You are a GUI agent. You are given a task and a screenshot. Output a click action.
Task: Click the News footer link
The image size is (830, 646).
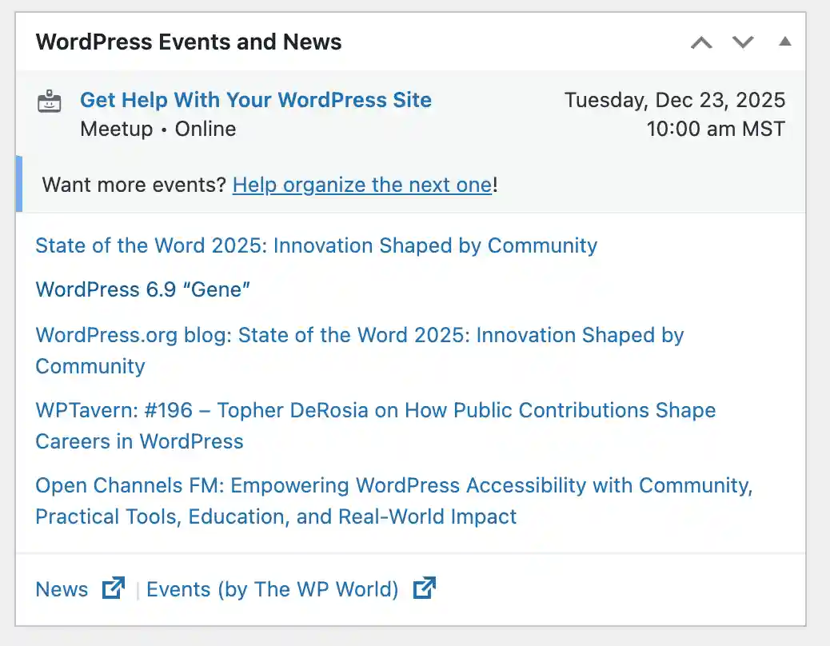pos(62,589)
